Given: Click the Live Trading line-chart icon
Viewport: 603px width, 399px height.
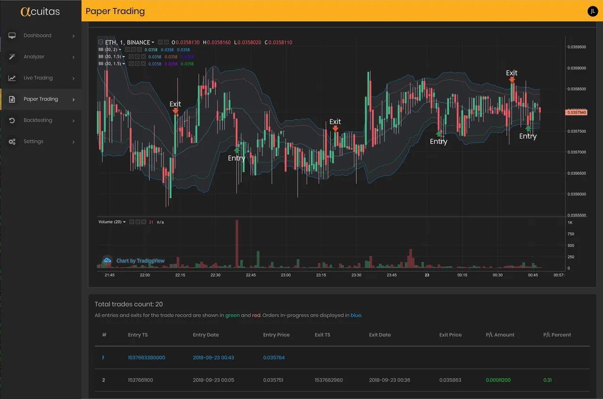Looking at the screenshot, I should click(x=12, y=78).
